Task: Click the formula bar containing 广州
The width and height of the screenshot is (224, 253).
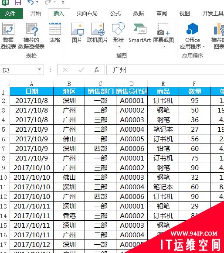Action: (x=165, y=70)
